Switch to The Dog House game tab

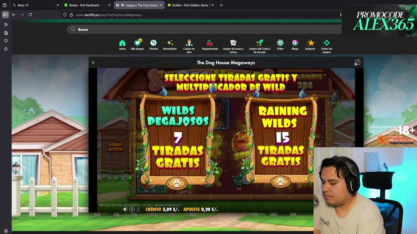pos(139,5)
